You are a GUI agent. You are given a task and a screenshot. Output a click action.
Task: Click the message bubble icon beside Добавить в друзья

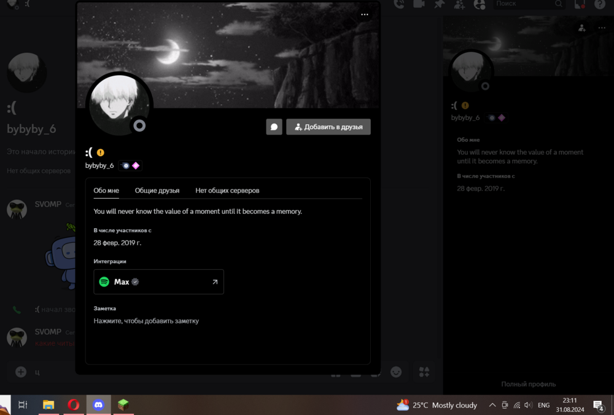(x=274, y=127)
